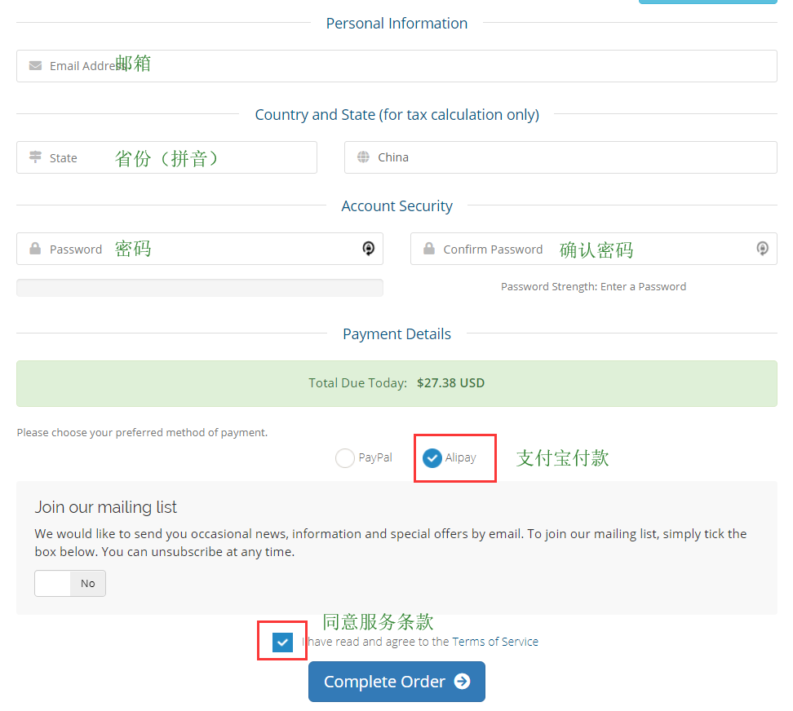
Task: Click the signpost icon beside State
Action: [35, 157]
